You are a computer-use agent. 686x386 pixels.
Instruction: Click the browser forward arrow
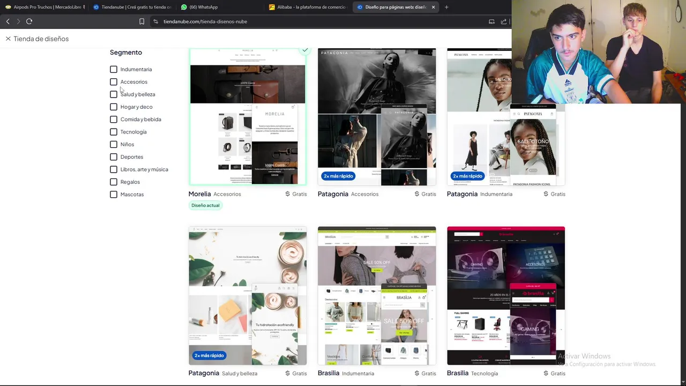tap(18, 21)
